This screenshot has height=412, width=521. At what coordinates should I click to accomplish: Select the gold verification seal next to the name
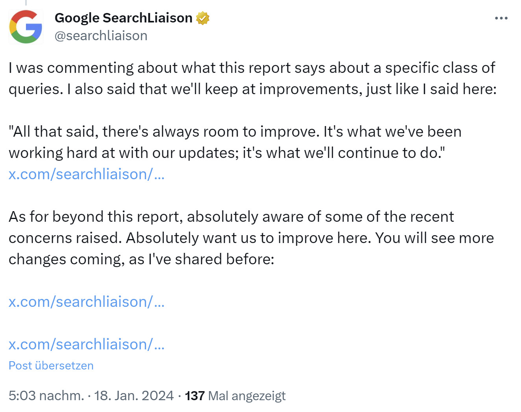pos(202,17)
